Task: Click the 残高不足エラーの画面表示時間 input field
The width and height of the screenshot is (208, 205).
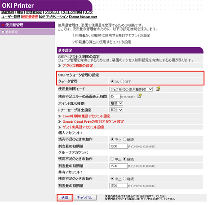Action: (x=115, y=96)
